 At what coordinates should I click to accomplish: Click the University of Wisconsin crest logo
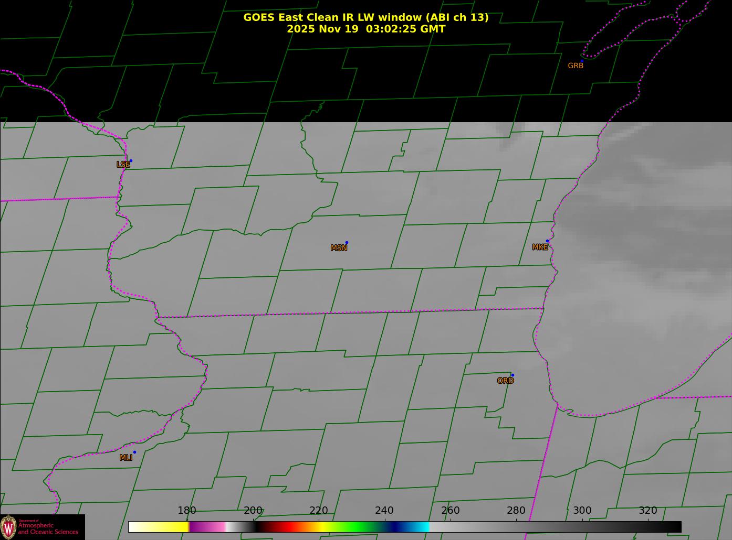click(x=8, y=526)
